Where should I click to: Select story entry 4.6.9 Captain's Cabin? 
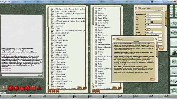click(x=61, y=57)
